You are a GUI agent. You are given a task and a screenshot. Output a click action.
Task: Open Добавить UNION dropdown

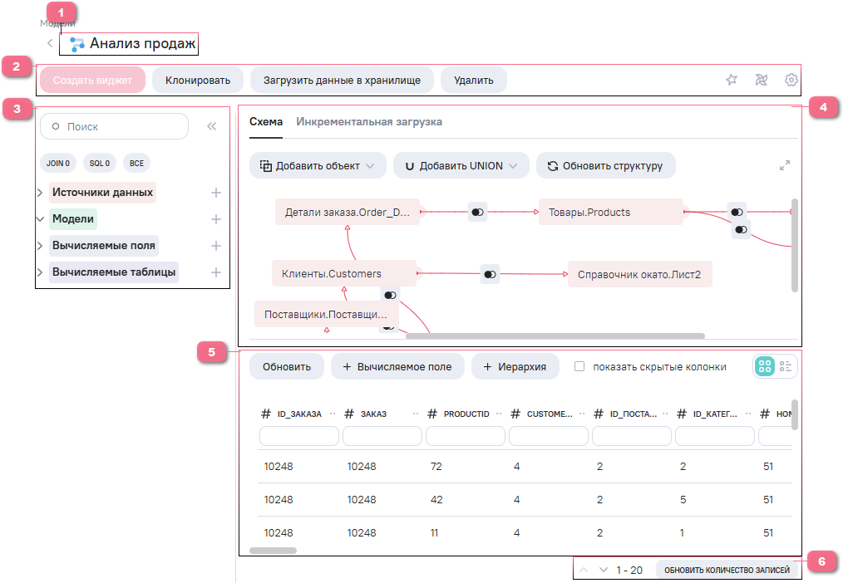[461, 166]
